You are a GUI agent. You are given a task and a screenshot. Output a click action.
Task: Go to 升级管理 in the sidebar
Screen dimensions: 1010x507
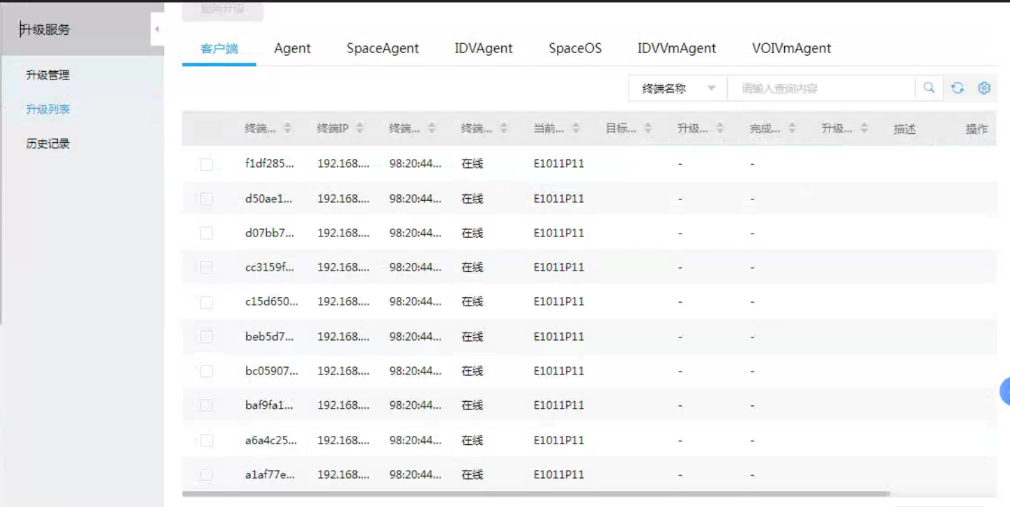(x=48, y=75)
